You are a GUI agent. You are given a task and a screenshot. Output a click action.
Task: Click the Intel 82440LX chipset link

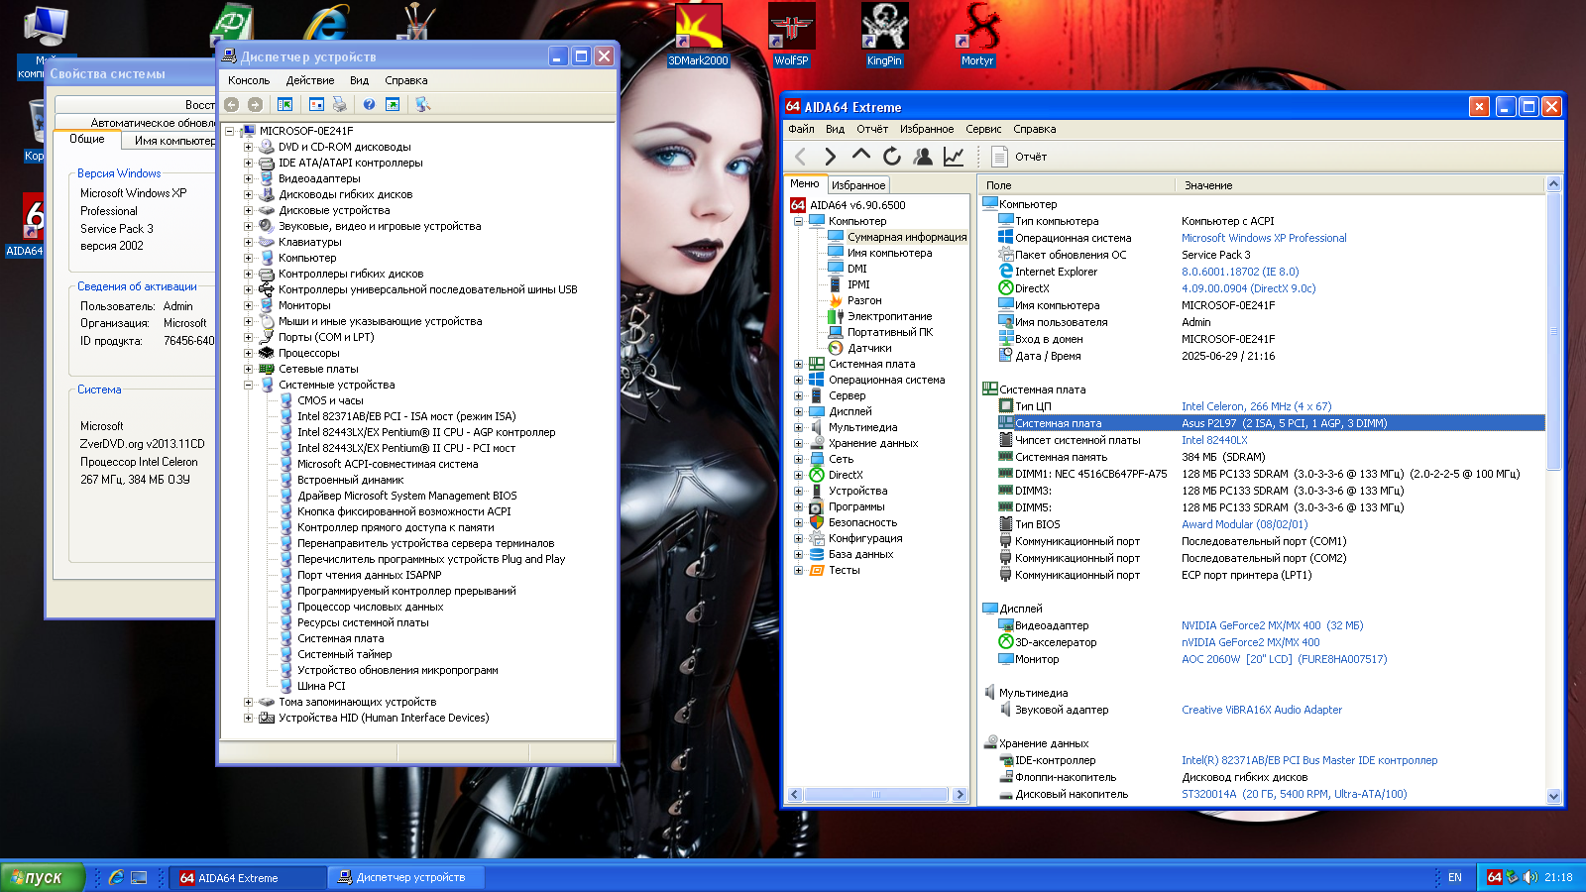(1214, 440)
